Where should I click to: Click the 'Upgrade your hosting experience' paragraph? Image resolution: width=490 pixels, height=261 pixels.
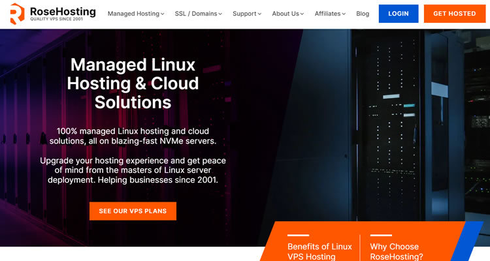(x=133, y=170)
